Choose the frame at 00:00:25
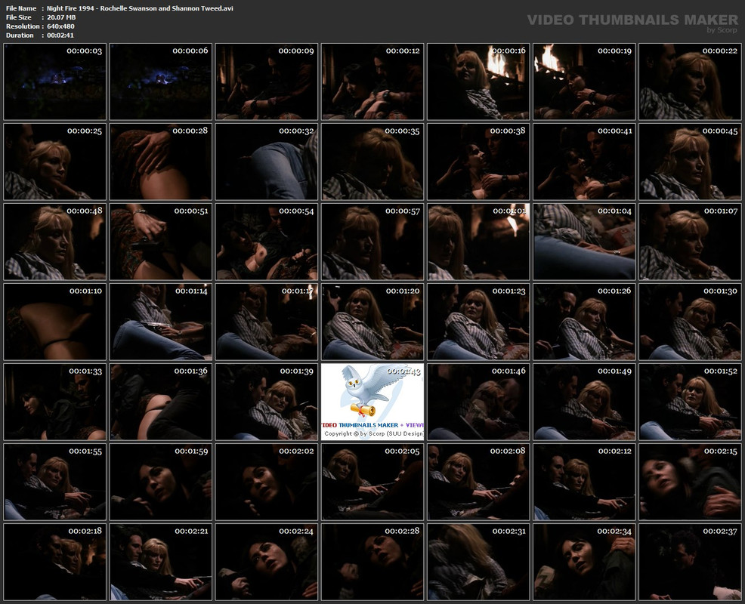The image size is (745, 604). pyautogui.click(x=54, y=162)
